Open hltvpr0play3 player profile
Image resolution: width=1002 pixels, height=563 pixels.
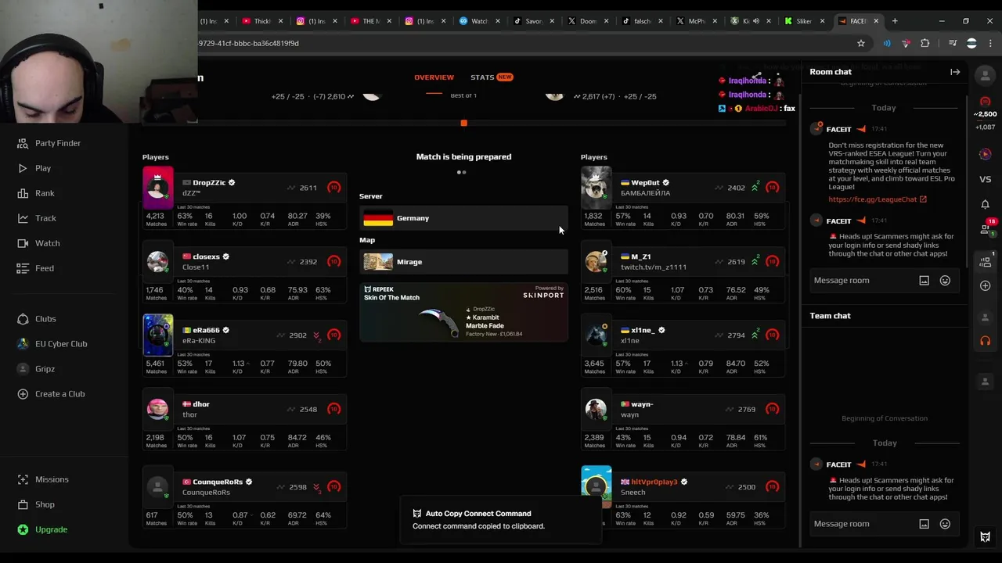[x=654, y=482]
